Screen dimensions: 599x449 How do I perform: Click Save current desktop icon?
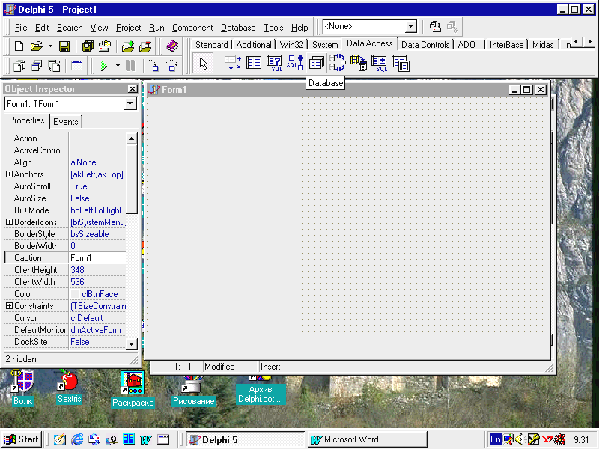(x=435, y=27)
